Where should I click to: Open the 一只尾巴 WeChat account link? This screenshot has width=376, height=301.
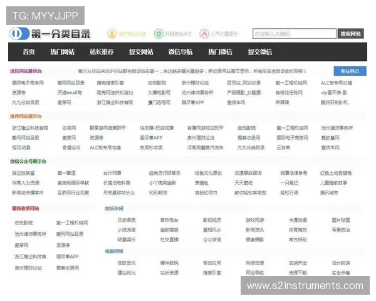(x=290, y=183)
